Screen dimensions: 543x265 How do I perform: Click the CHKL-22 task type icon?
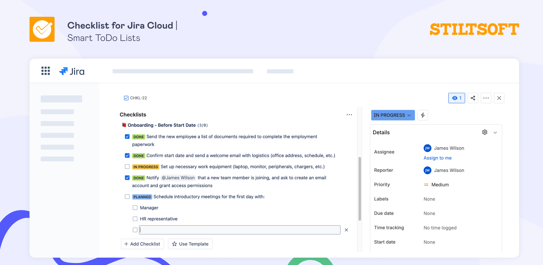pyautogui.click(x=126, y=98)
